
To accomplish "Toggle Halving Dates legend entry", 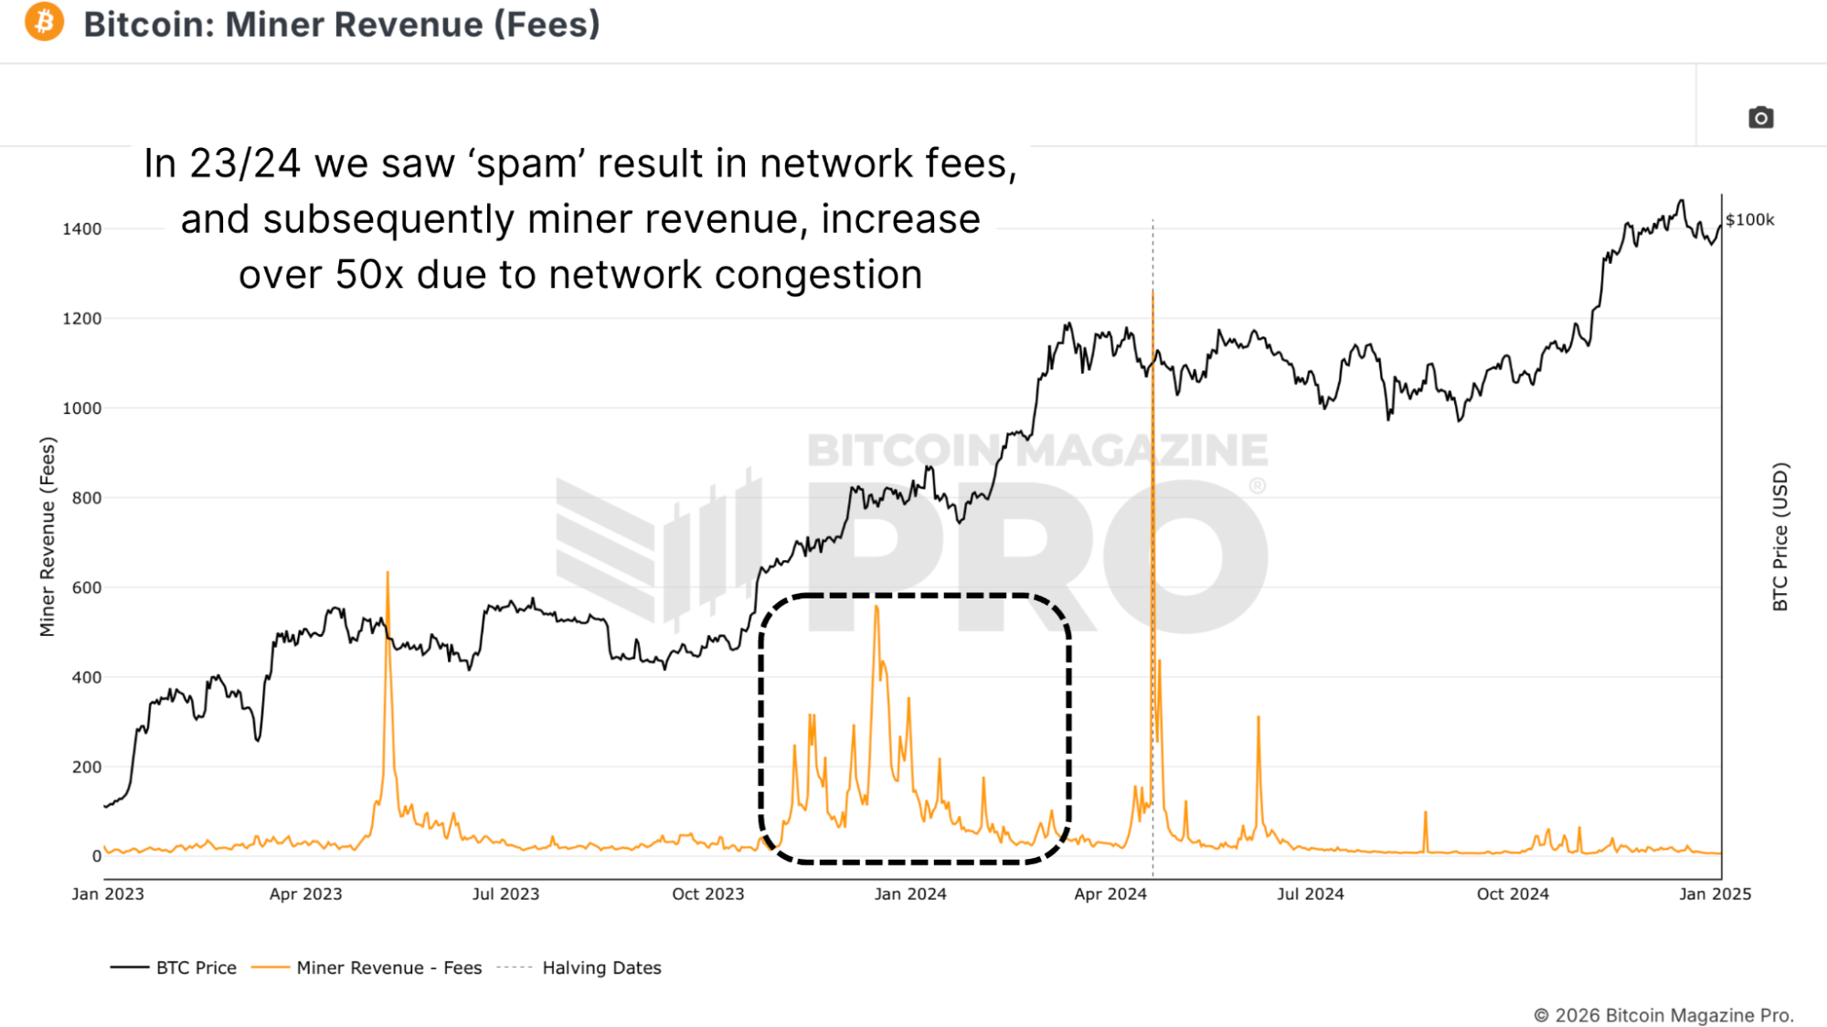I will 600,968.
